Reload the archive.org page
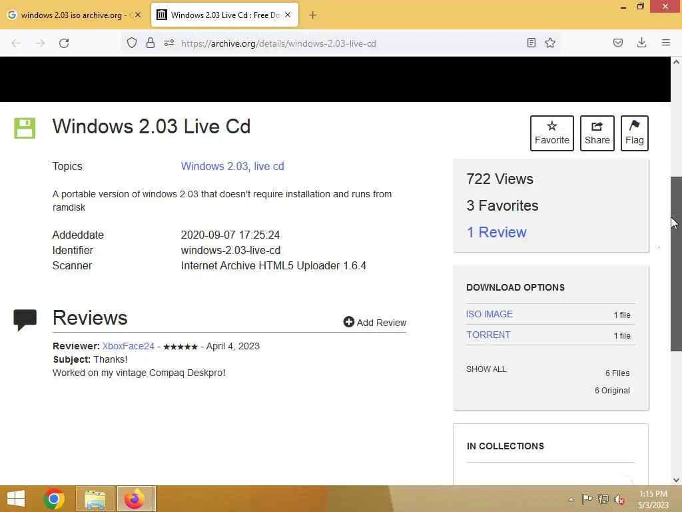The image size is (682, 512). [64, 43]
